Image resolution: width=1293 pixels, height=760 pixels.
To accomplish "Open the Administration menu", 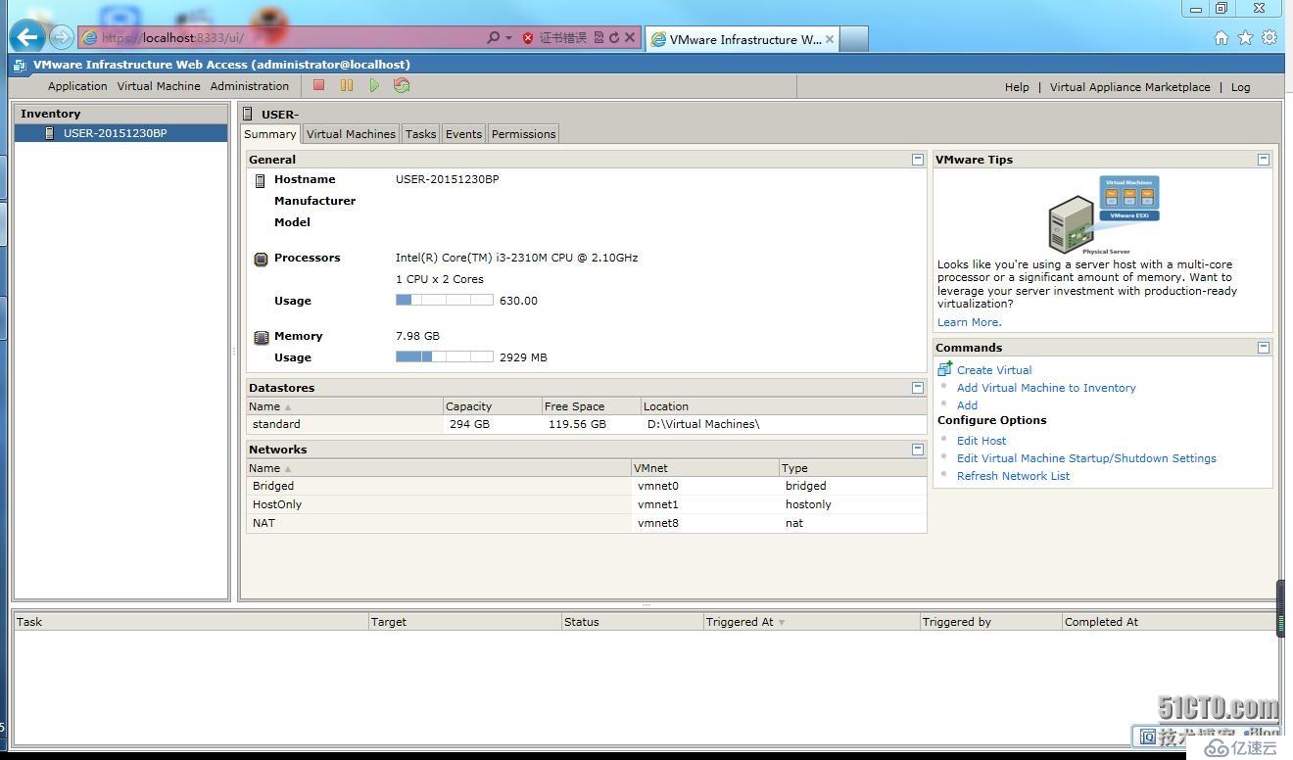I will click(250, 86).
